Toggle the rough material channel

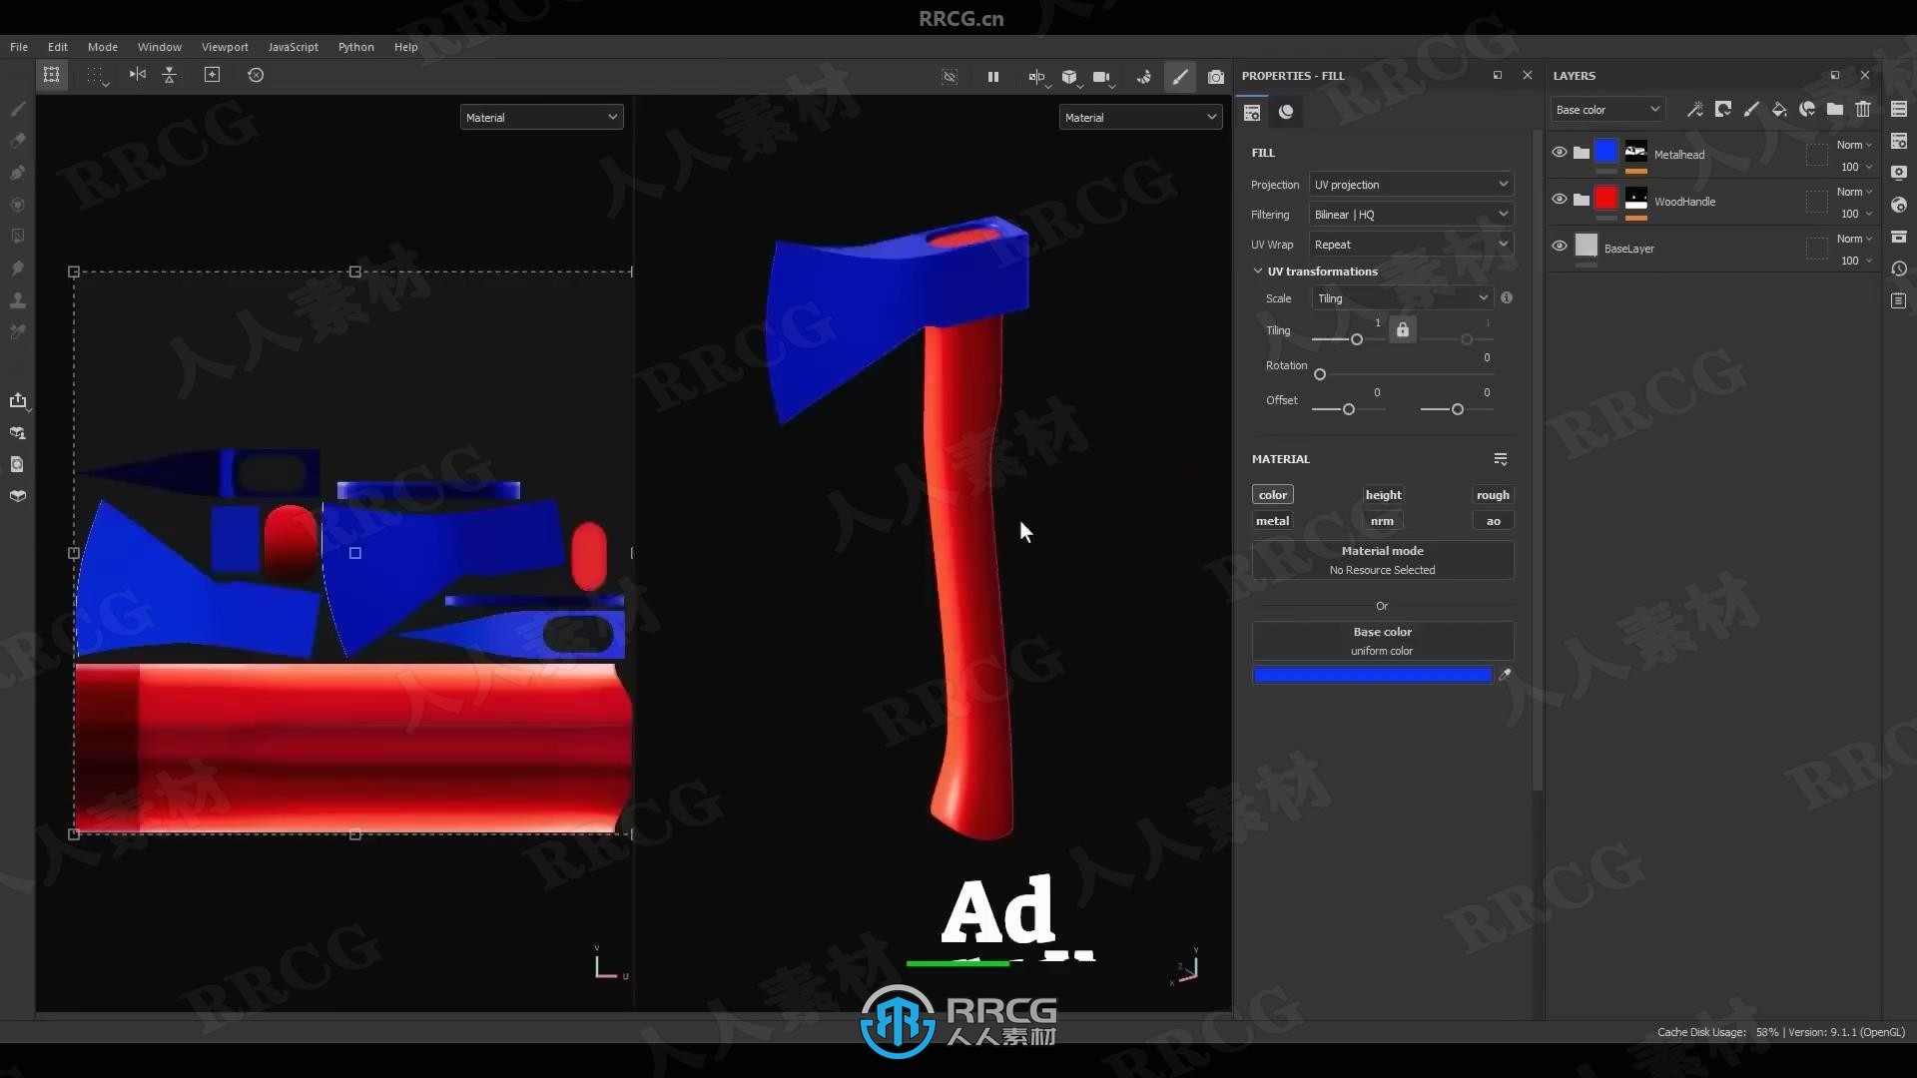click(x=1493, y=495)
